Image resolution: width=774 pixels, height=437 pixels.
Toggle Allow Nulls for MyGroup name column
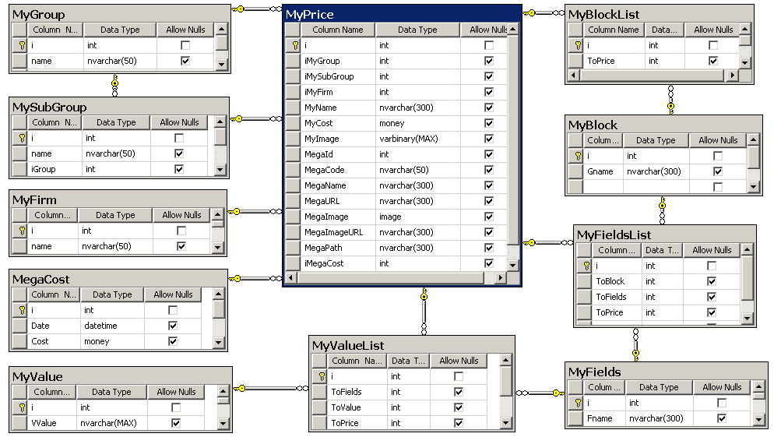(185, 61)
